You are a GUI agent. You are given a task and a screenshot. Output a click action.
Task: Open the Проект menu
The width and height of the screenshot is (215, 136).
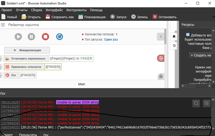7,10
